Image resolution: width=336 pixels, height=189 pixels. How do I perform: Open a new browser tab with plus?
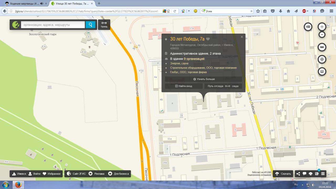pyautogui.click(x=99, y=3)
